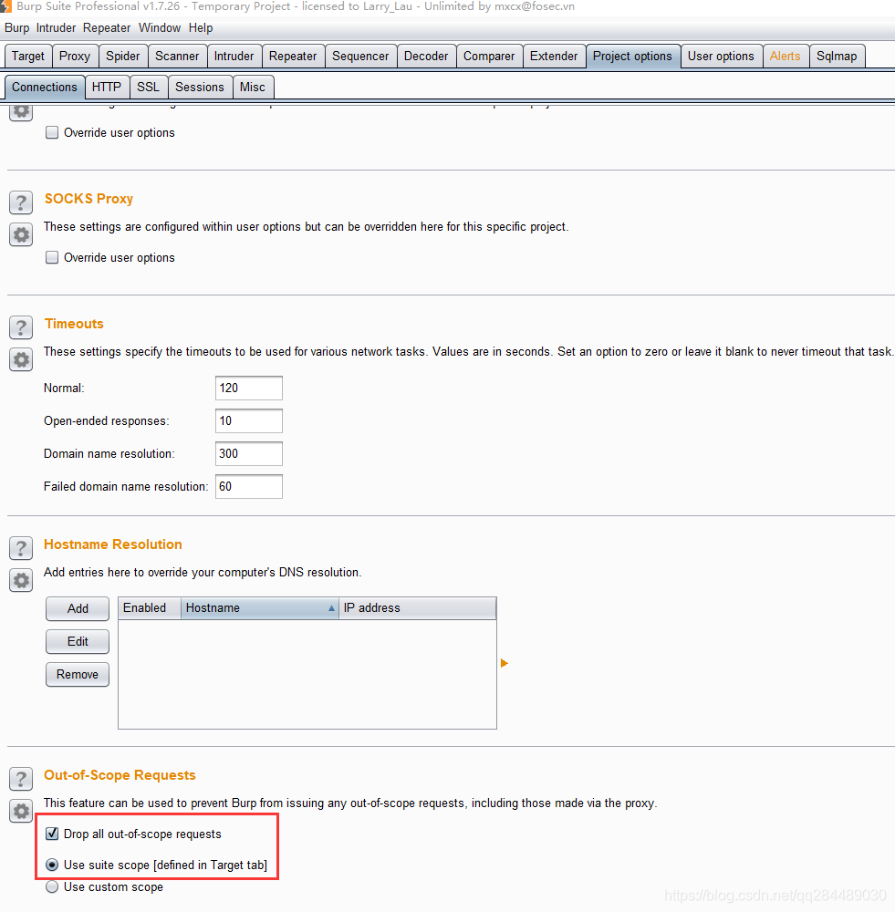The height and width of the screenshot is (912, 895).
Task: Click the Out-of-Scope Requests heading
Action: coord(120,775)
